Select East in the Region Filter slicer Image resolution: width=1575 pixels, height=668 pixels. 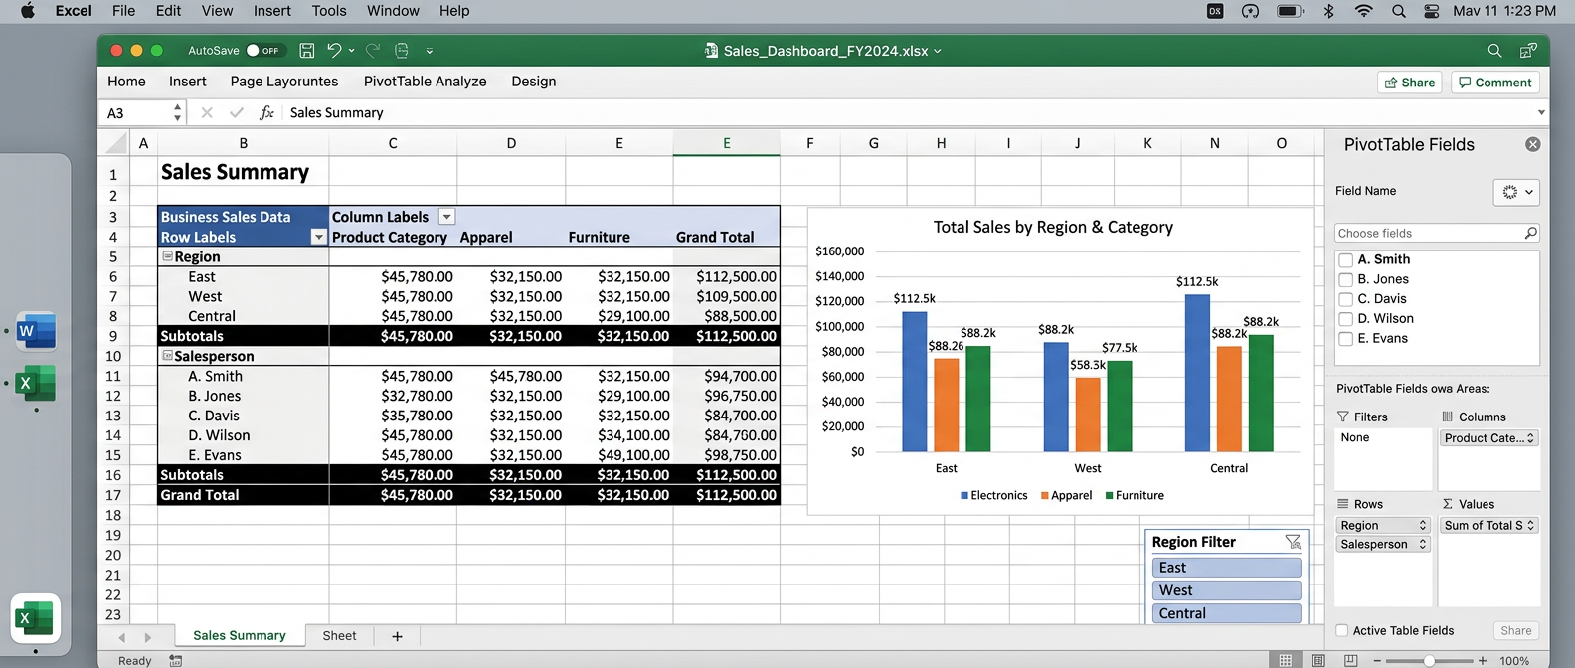click(1227, 568)
